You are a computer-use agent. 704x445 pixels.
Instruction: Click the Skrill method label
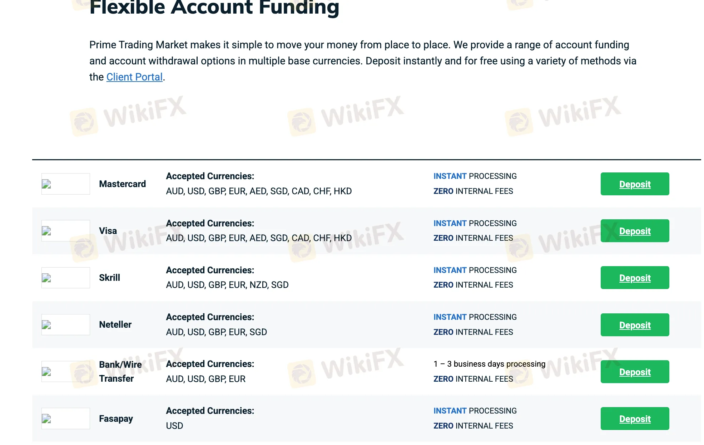point(109,278)
